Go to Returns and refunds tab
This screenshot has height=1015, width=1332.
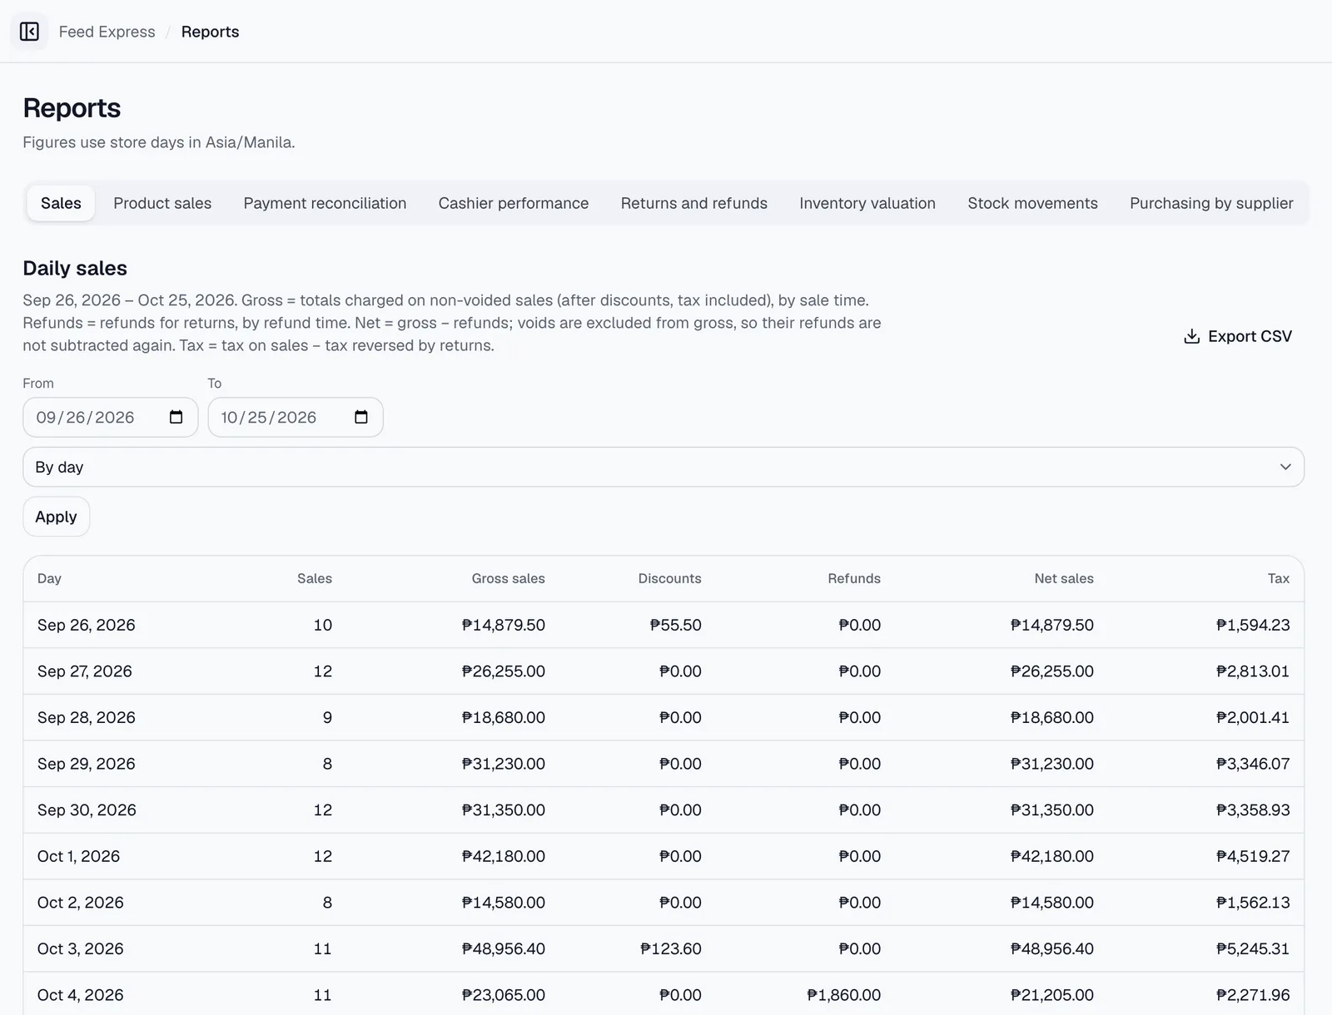click(x=694, y=203)
